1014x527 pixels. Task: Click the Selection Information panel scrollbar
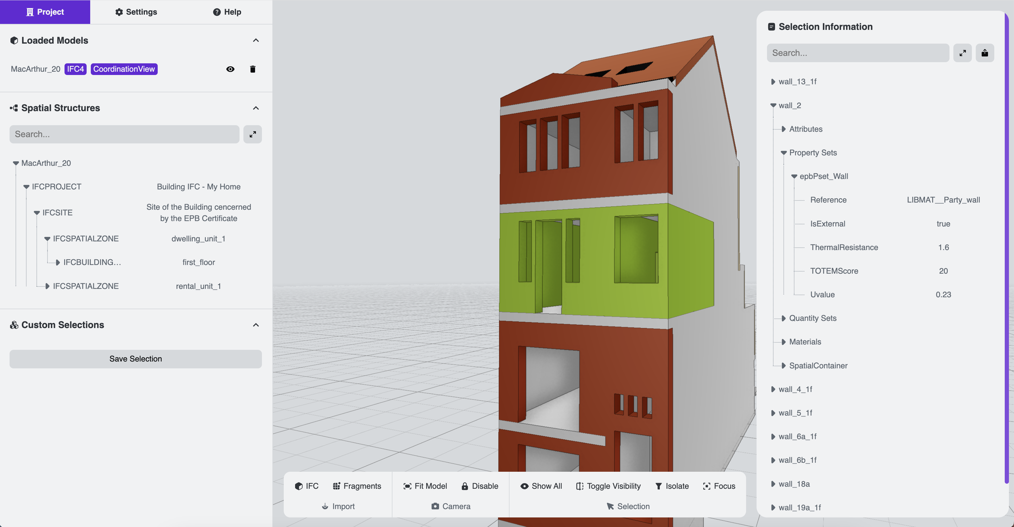(1007, 248)
